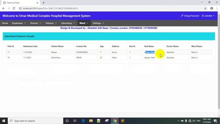The width and height of the screenshot is (220, 124).
Task: Sort by Contact No column header
Action: [81, 46]
